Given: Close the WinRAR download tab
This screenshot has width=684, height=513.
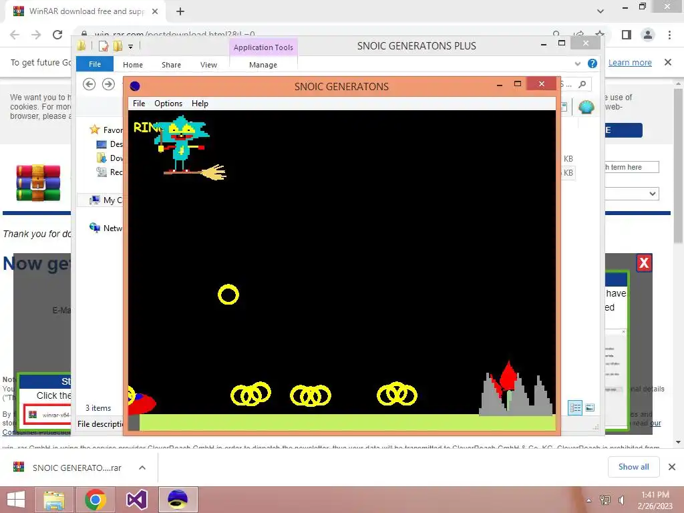Looking at the screenshot, I should (155, 11).
